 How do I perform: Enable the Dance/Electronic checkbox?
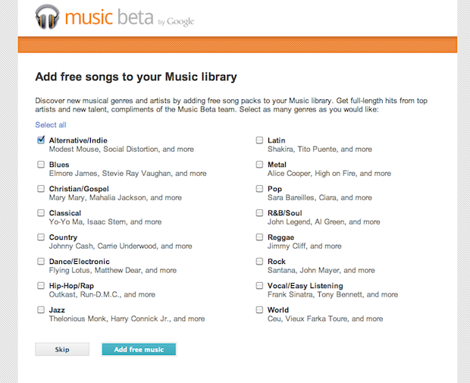pyautogui.click(x=40, y=262)
